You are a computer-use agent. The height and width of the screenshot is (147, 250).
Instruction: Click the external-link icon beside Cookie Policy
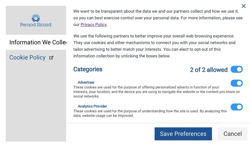coord(51,58)
